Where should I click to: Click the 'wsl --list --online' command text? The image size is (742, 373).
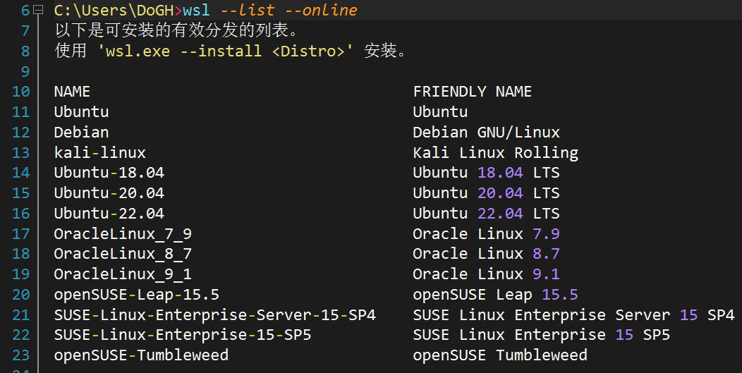(x=270, y=11)
